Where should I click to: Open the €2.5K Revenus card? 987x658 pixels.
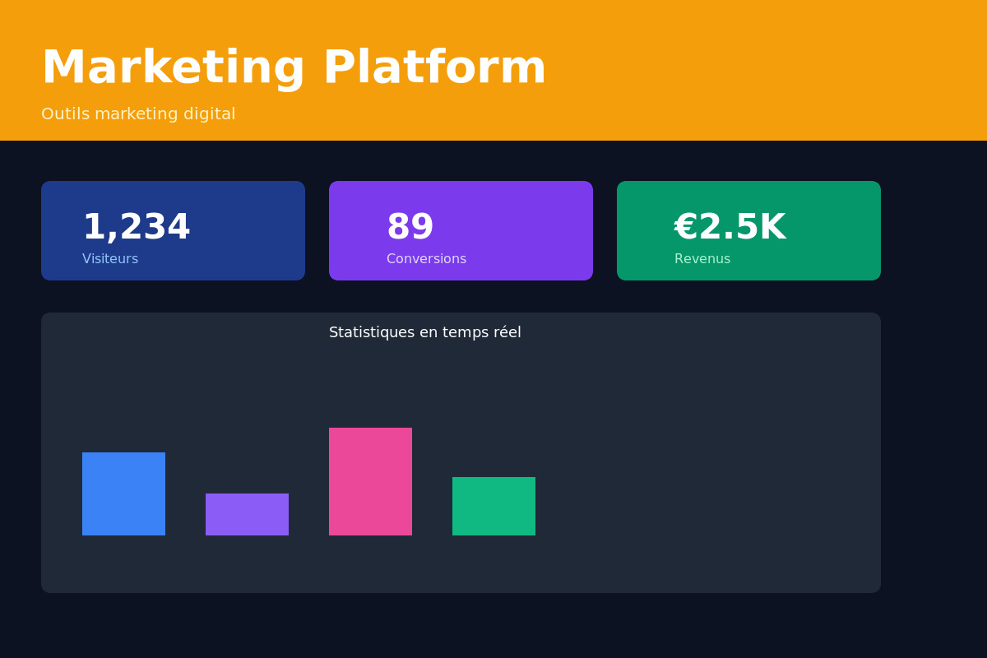[x=748, y=230]
